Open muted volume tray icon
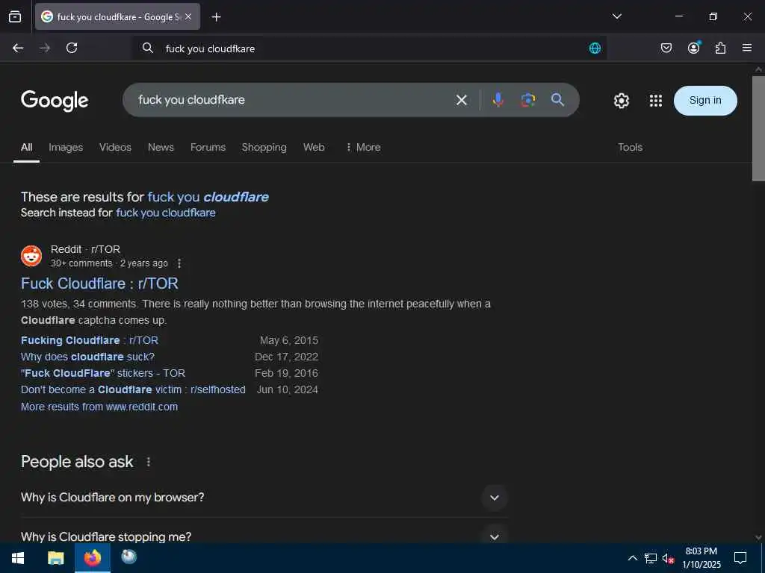 [x=668, y=558]
